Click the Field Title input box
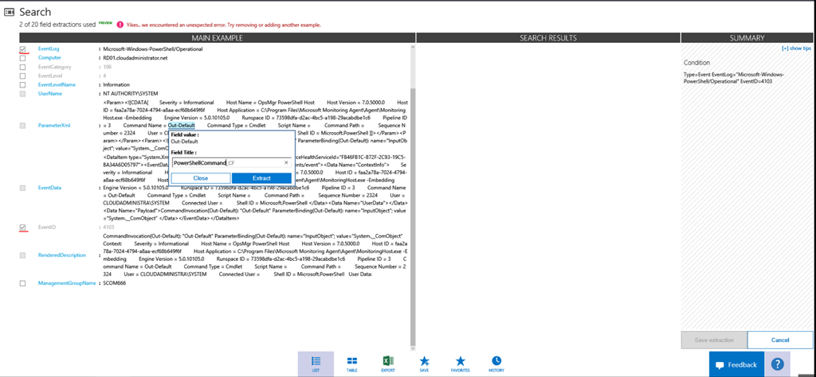Viewport: 816px width, 377px height. [226, 162]
